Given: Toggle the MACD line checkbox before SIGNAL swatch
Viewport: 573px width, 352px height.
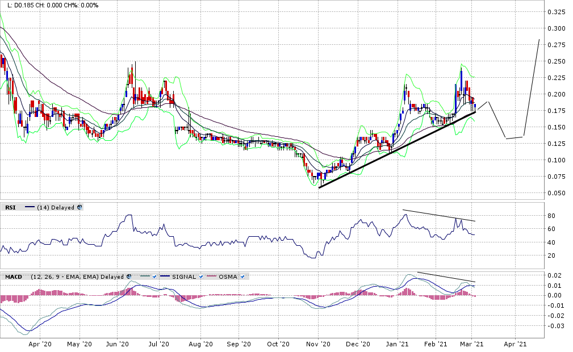Looking at the screenshot, I should tap(154, 276).
